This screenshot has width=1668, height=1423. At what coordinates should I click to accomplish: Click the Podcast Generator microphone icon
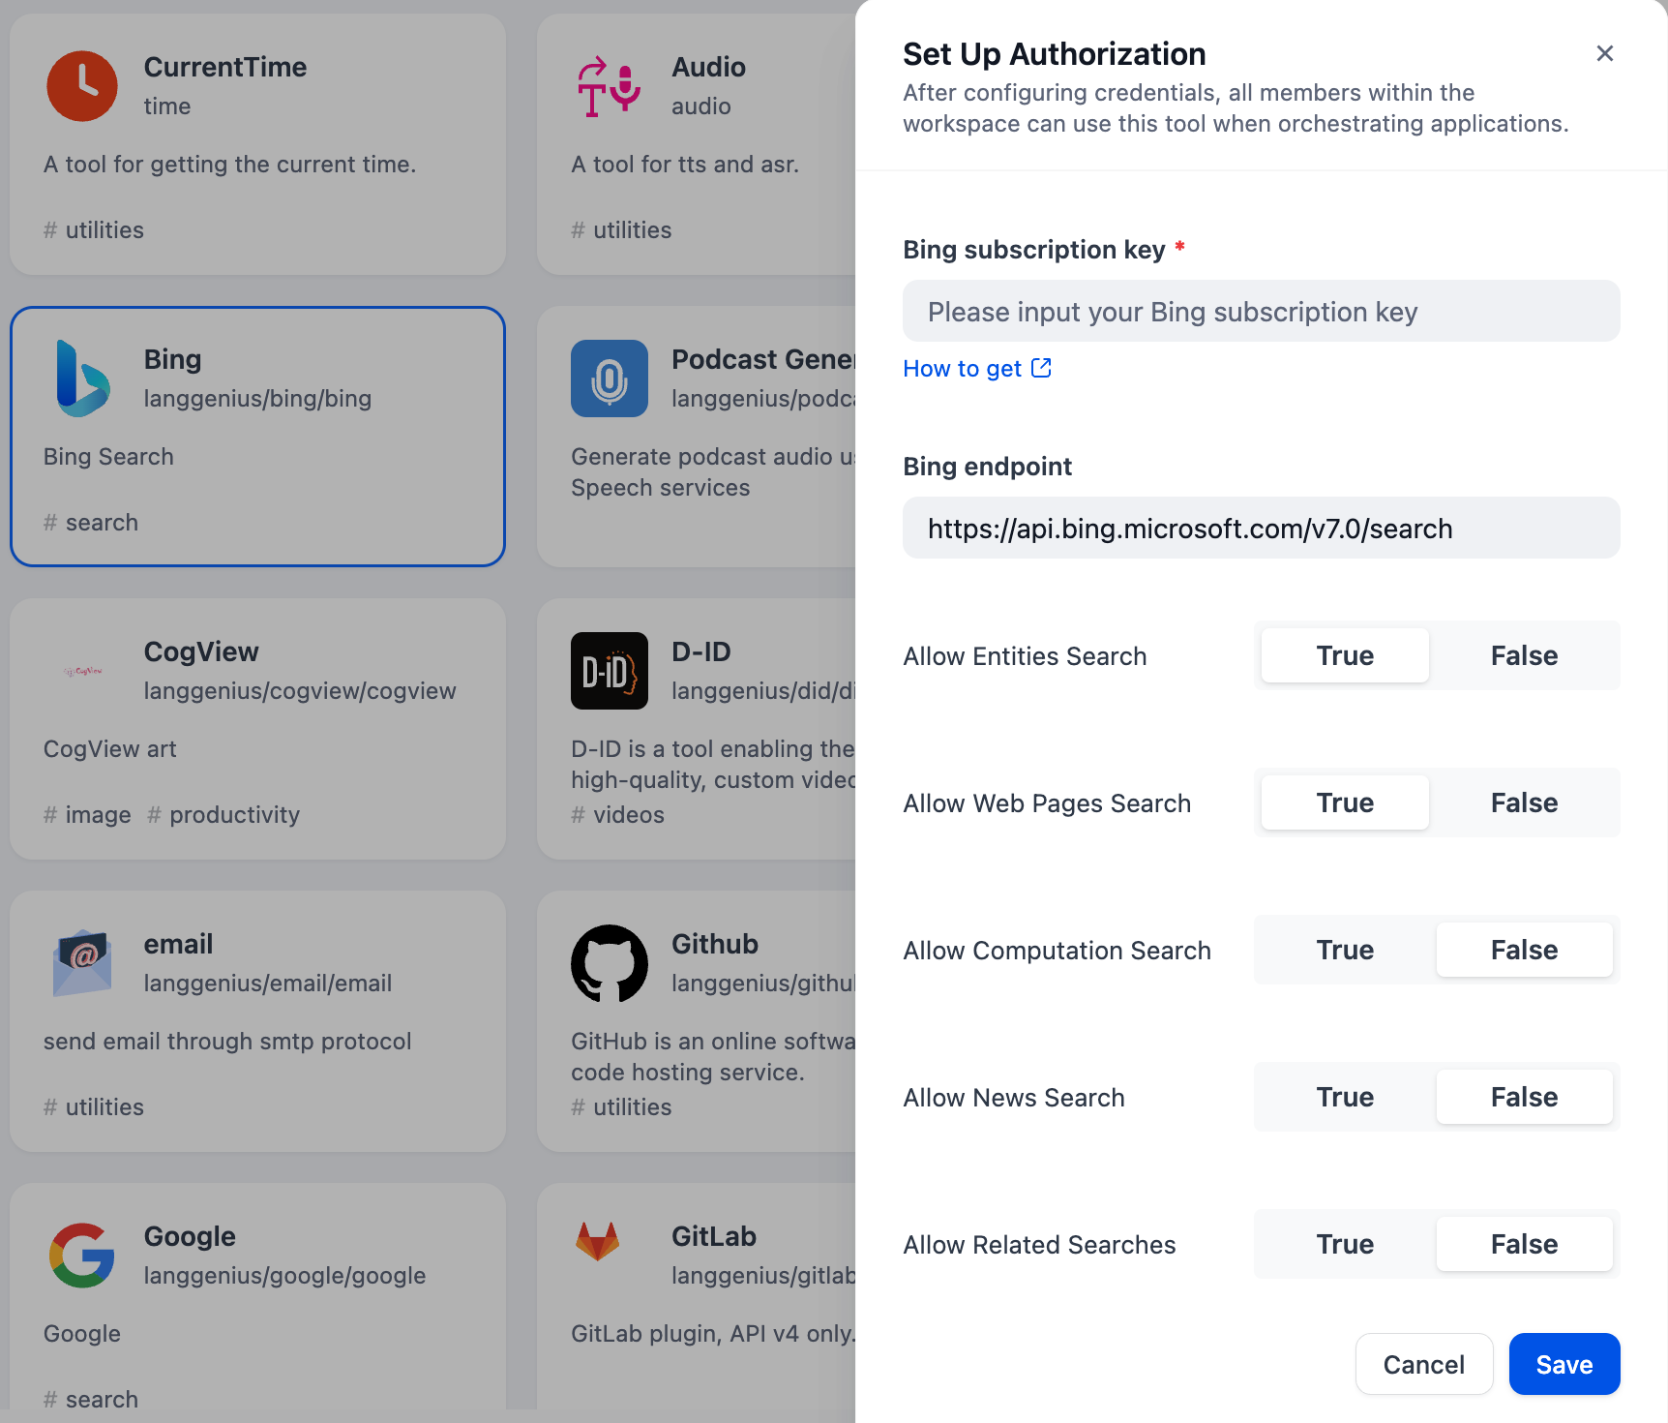[610, 378]
